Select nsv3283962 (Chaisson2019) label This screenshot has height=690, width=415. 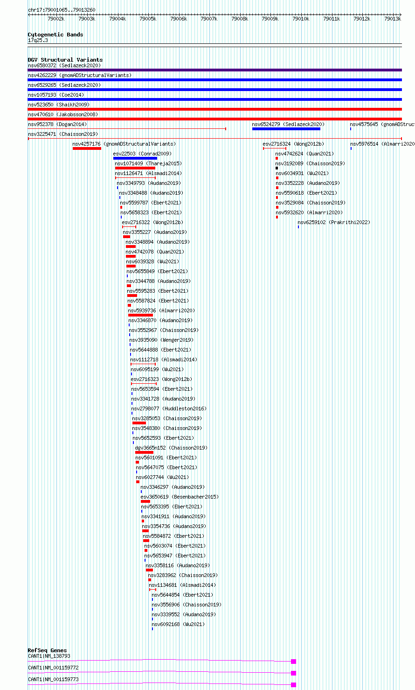[x=183, y=575]
